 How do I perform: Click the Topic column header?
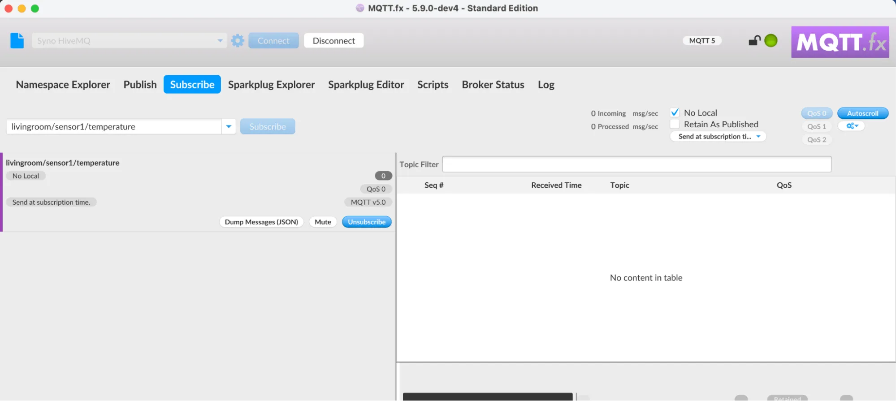tap(619, 185)
